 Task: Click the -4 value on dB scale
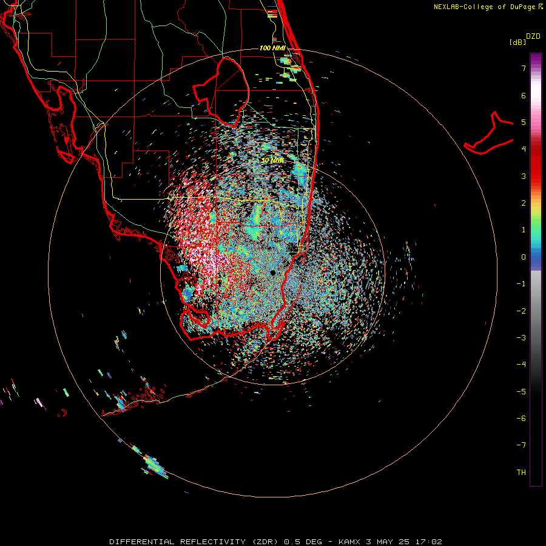[521, 364]
